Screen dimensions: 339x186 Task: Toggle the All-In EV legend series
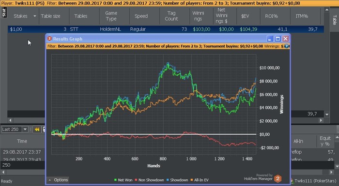pos(200,180)
